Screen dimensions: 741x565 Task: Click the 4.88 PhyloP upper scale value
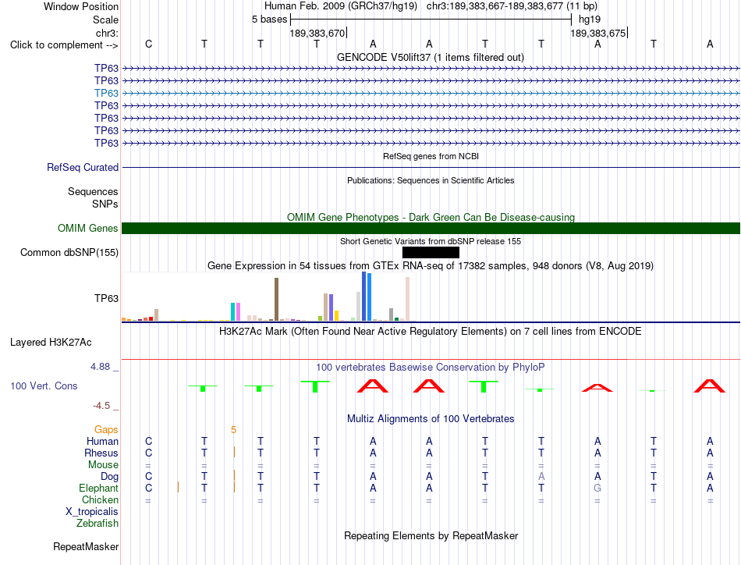[x=100, y=367]
